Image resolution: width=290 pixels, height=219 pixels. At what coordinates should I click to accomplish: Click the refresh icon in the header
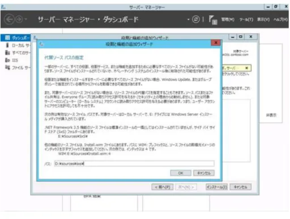tap(196, 19)
